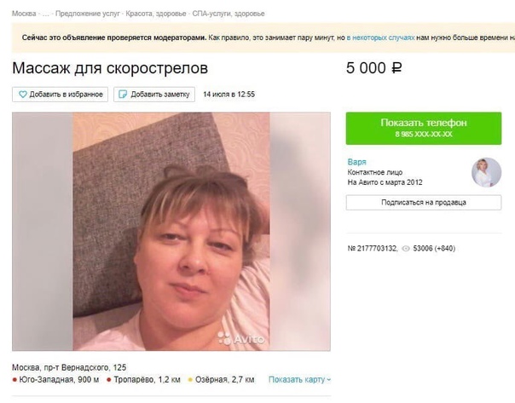Screen dimensions: 515x403
Task: Open Красота, здоровье breadcrumb category
Action: pyautogui.click(x=156, y=14)
